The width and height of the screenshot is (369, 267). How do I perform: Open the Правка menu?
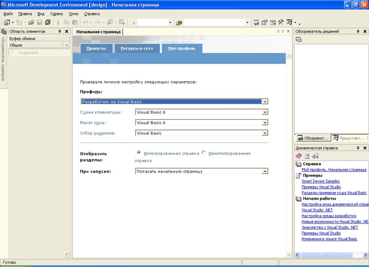point(25,14)
